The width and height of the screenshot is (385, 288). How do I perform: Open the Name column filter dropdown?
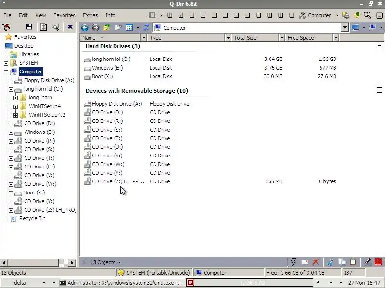pyautogui.click(x=144, y=38)
